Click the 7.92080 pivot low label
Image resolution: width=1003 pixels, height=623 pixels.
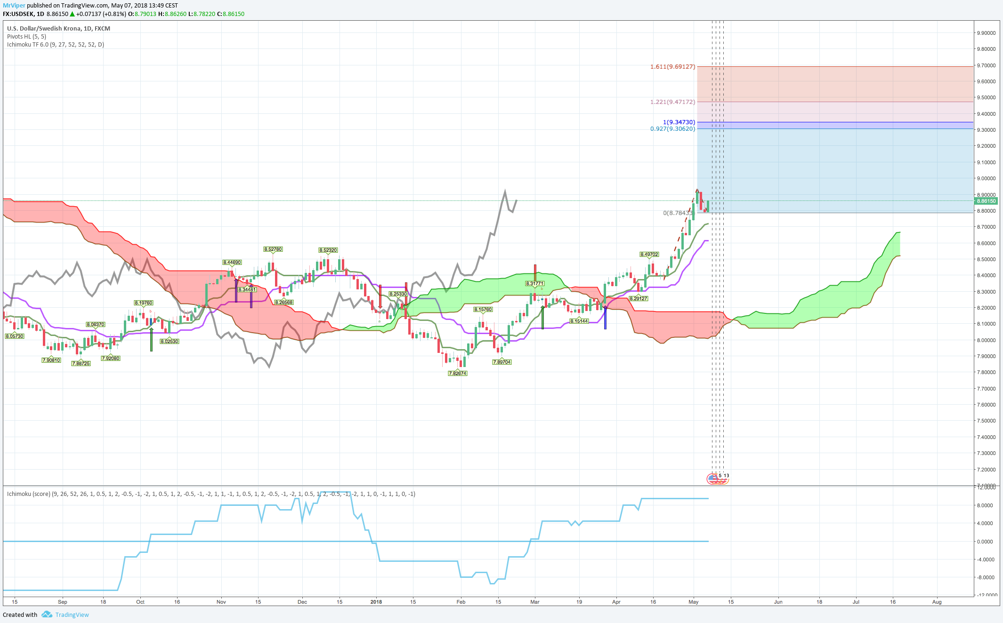click(111, 358)
